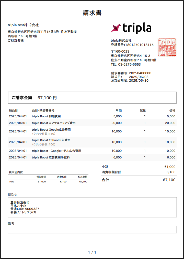This screenshot has height=259, width=184.
Task: Click the 6,000 price in 手数料 row
Action: click(171, 158)
